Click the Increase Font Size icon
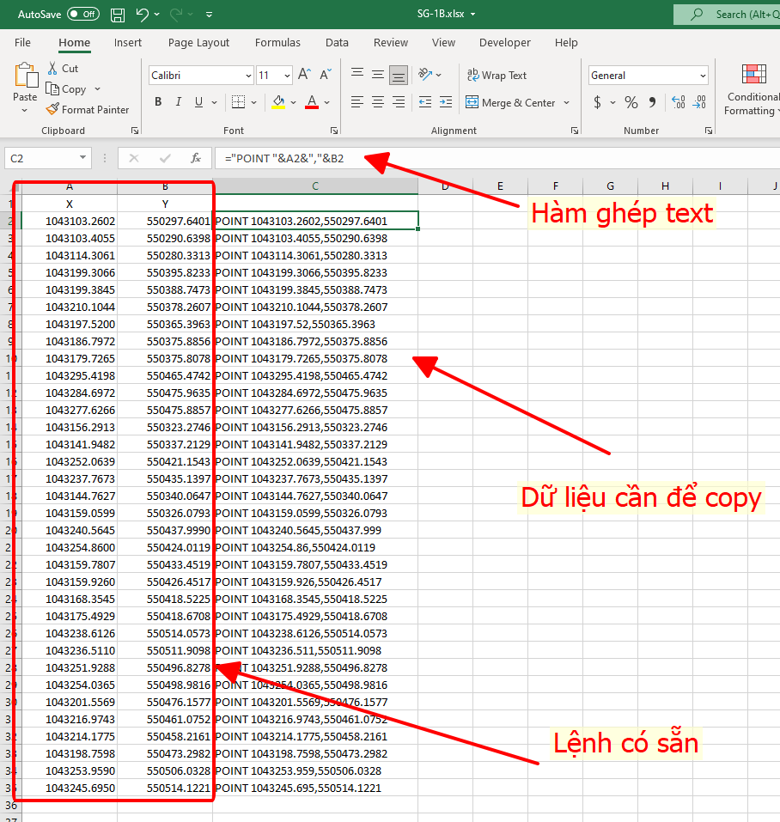780x822 pixels. coord(302,76)
